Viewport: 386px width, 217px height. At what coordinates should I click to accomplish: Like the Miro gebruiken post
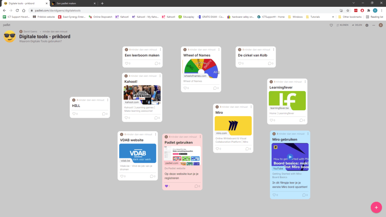pos(274,195)
